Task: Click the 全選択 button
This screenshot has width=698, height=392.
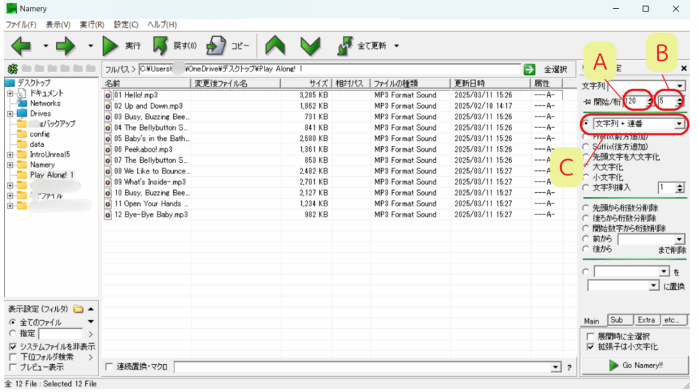Action: click(555, 69)
